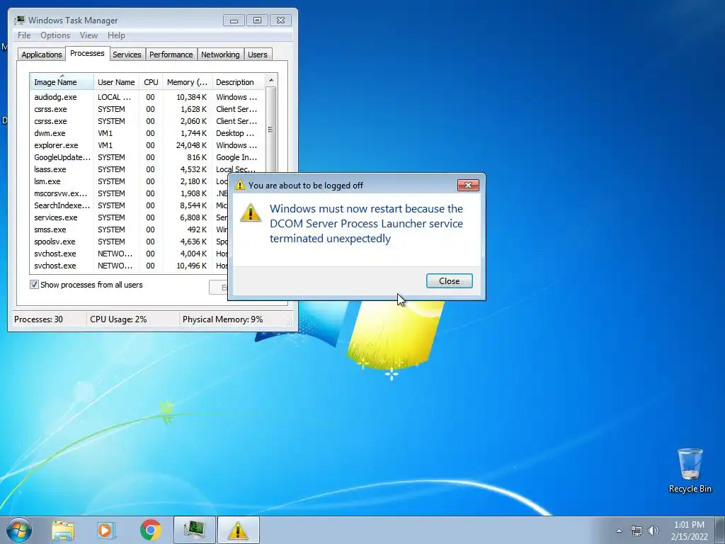Image resolution: width=725 pixels, height=544 pixels.
Task: Select smss.exe process
Action: pyautogui.click(x=129, y=229)
